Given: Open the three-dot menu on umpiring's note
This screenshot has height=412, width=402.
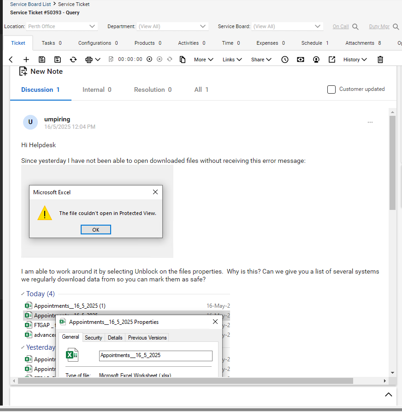Looking at the screenshot, I should pos(370,122).
